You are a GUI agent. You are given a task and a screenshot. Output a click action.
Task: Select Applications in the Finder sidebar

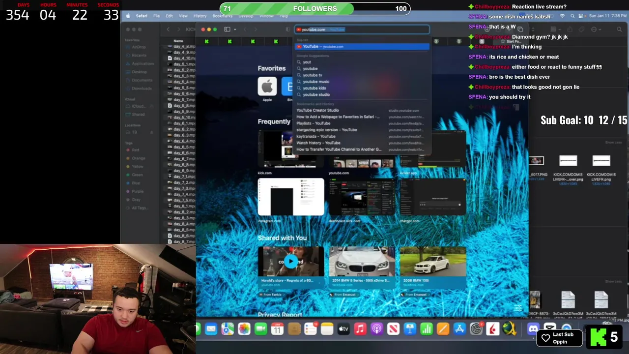pos(143,63)
